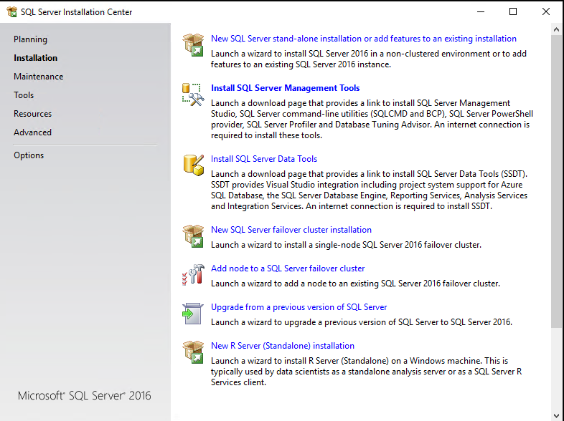This screenshot has height=421, width=564.
Task: Select the Installation section
Action: tap(36, 58)
